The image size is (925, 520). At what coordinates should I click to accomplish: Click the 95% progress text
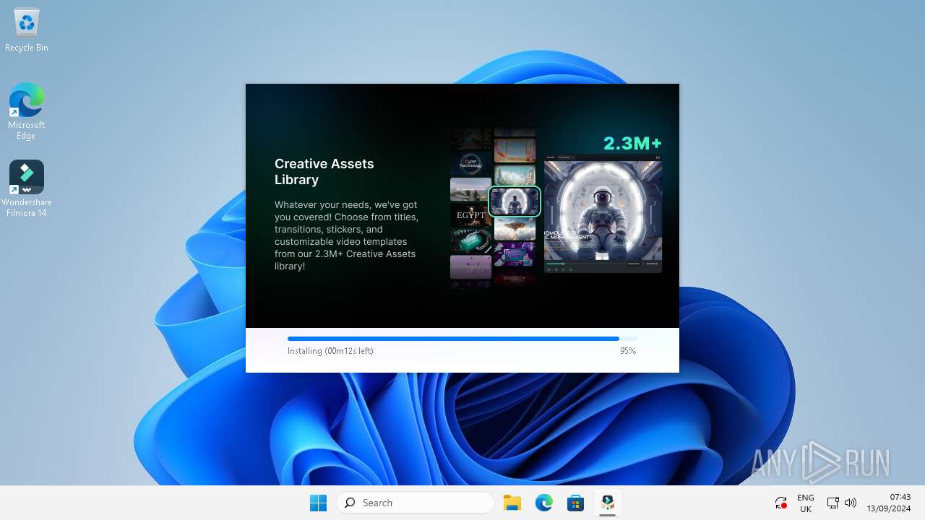[628, 351]
